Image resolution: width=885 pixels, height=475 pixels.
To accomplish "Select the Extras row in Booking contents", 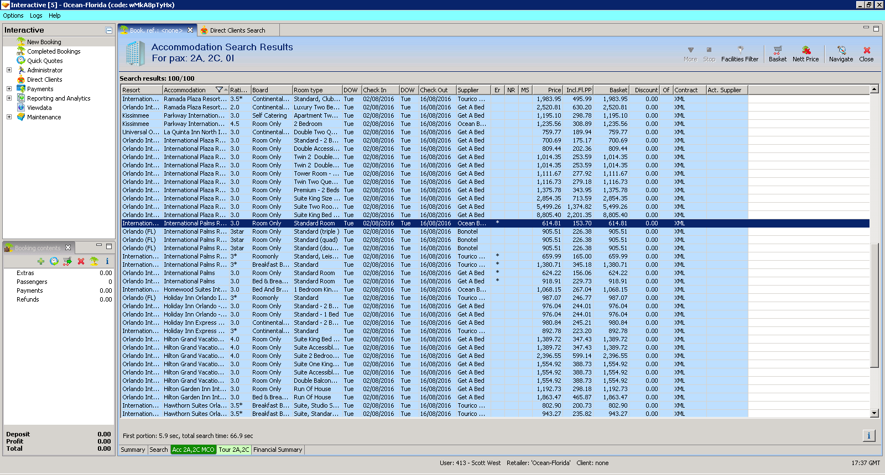I will (59, 273).
